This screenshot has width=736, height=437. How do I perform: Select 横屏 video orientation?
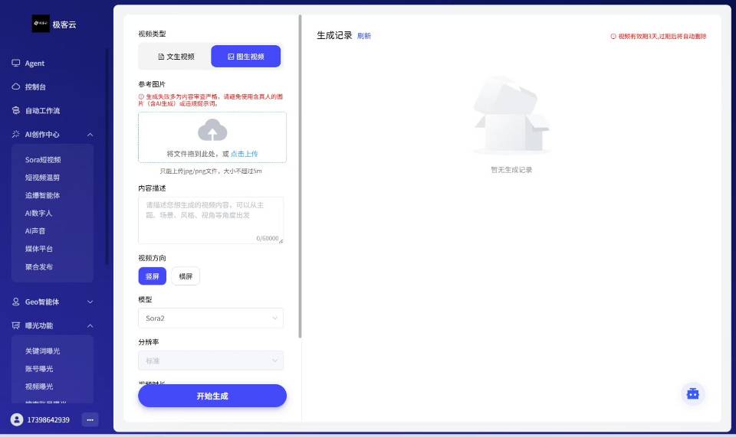point(186,276)
